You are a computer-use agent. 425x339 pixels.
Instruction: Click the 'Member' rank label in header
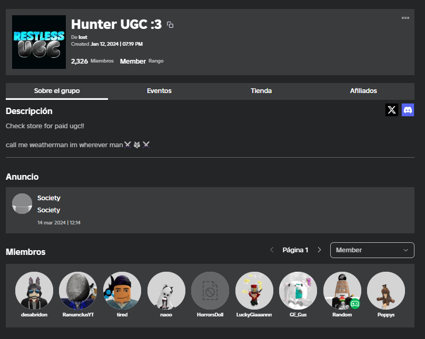pyautogui.click(x=133, y=61)
